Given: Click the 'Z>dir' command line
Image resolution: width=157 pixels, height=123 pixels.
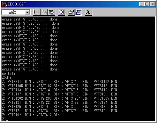Looking at the screenshot, I should pyautogui.click(x=7, y=78).
